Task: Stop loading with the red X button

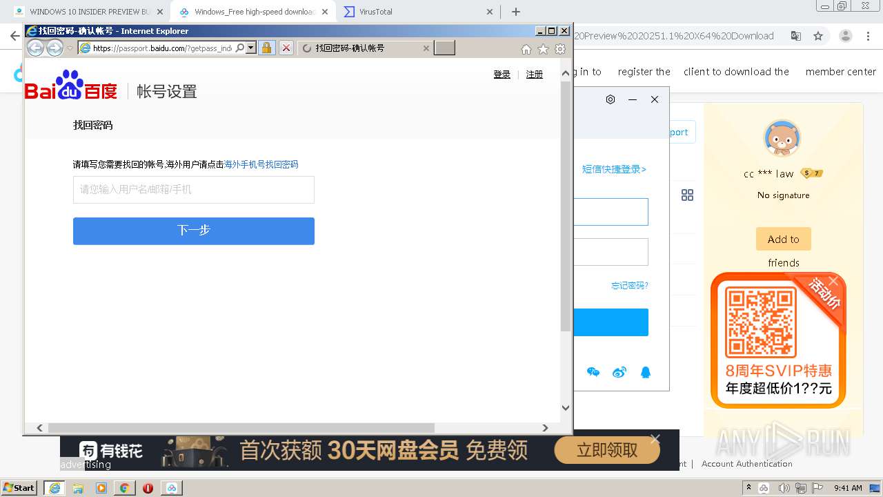Action: click(x=286, y=48)
